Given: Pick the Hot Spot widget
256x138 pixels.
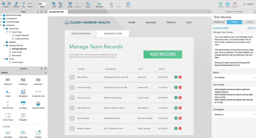Looking at the screenshot, I should coord(23,105).
